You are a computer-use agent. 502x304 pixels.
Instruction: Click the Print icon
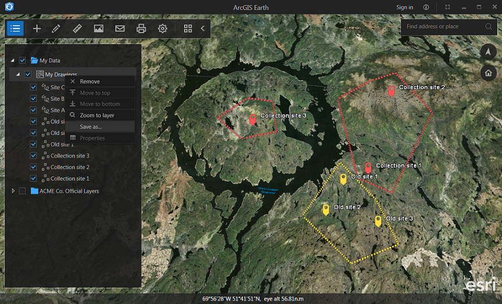(x=141, y=29)
